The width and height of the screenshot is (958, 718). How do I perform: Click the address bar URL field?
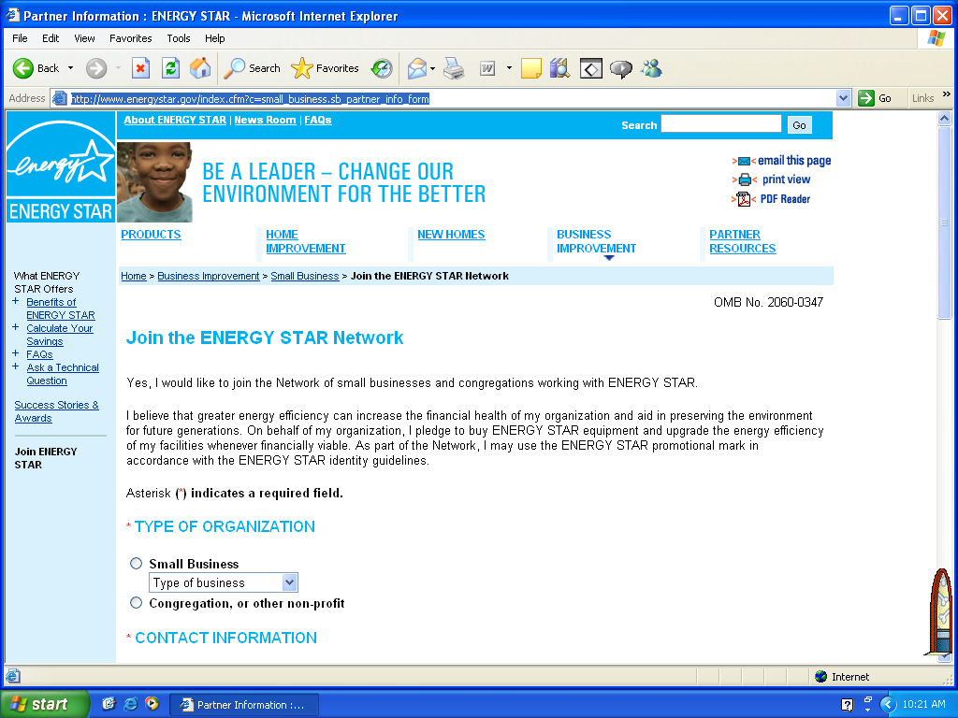[x=452, y=98]
